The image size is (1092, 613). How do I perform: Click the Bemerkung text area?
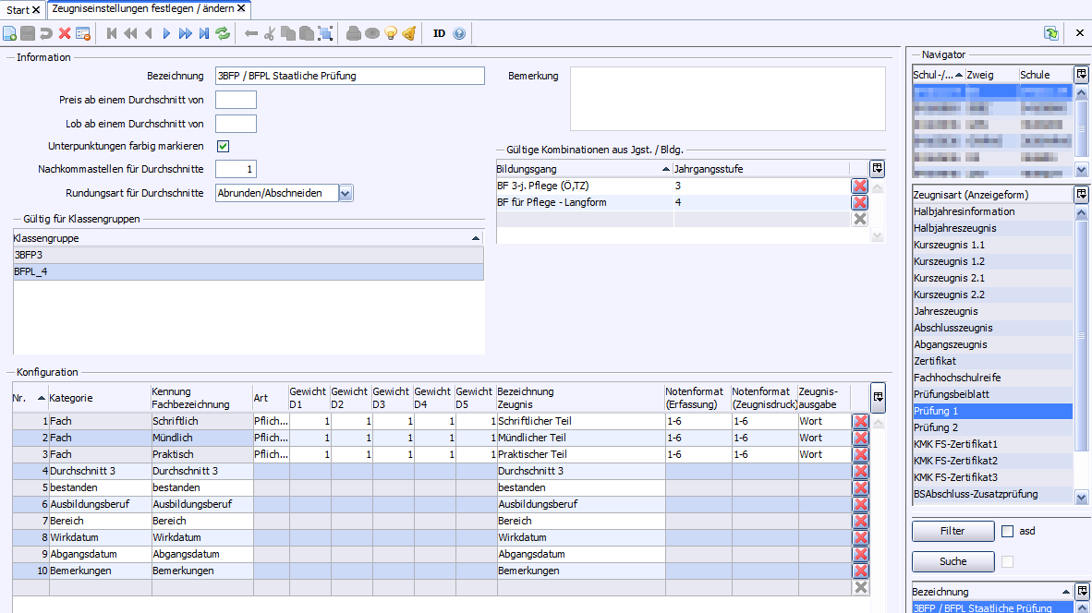tap(728, 99)
